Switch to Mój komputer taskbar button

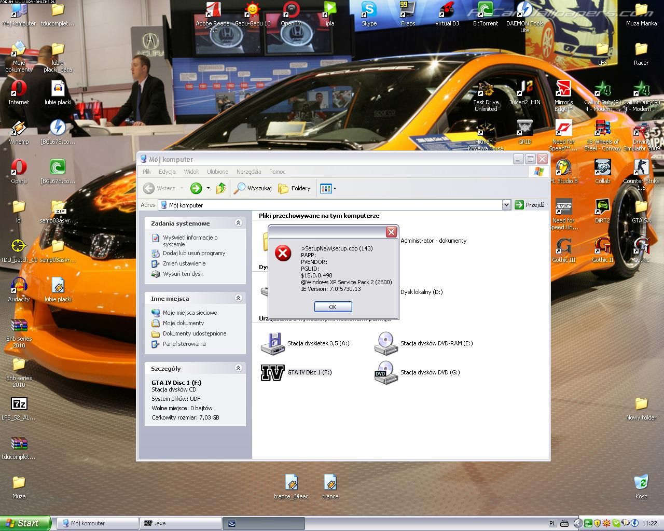[x=98, y=523]
